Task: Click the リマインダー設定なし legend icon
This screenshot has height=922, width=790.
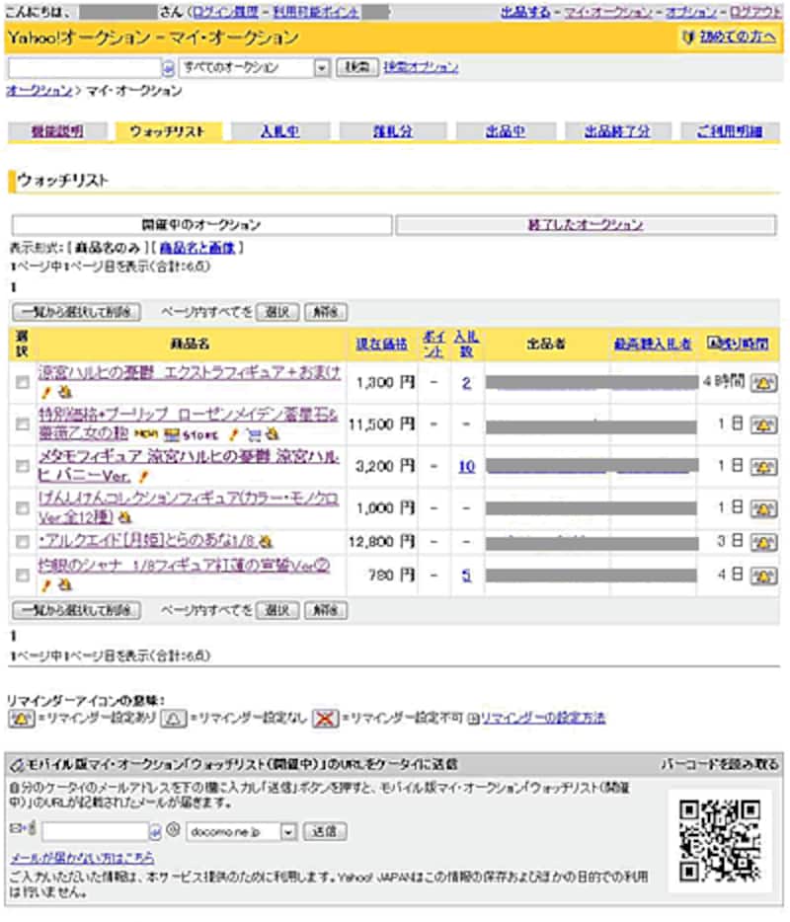Action: [173, 718]
